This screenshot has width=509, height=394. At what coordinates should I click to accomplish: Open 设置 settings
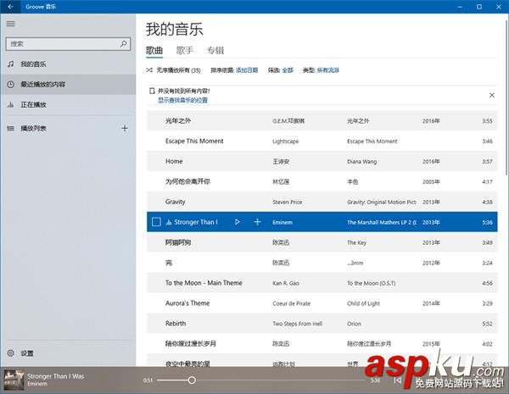(68, 353)
